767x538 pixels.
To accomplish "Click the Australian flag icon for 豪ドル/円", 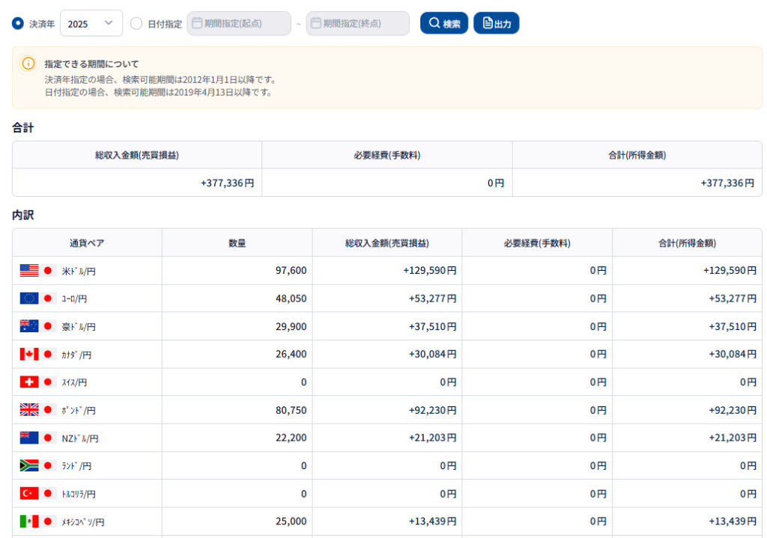I will 29,326.
